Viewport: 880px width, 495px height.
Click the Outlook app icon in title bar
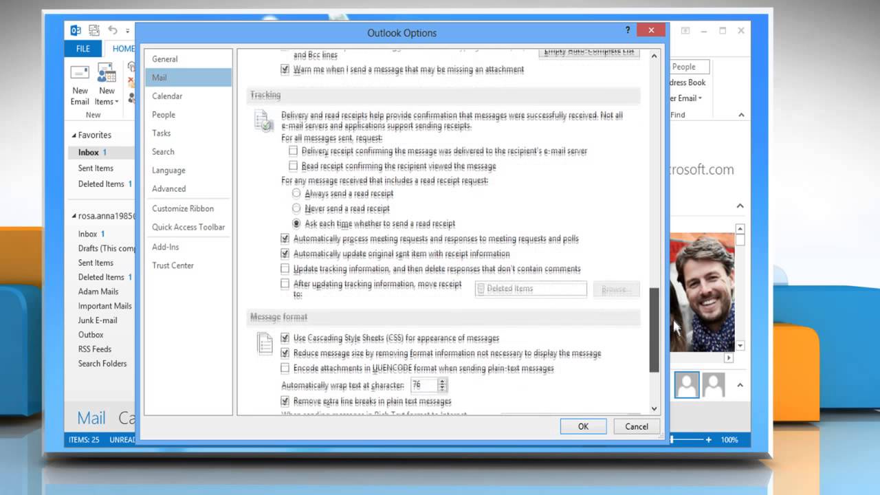(76, 30)
